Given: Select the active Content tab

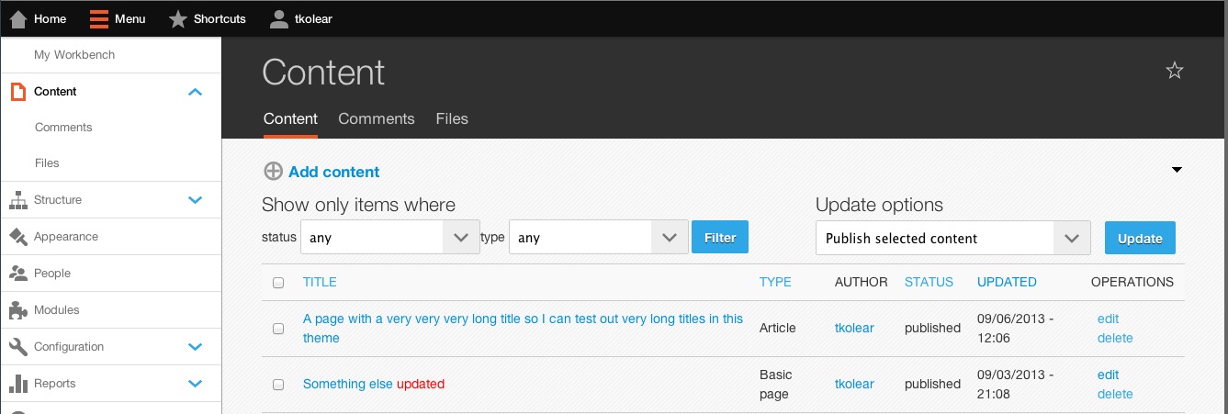Looking at the screenshot, I should click(x=290, y=118).
